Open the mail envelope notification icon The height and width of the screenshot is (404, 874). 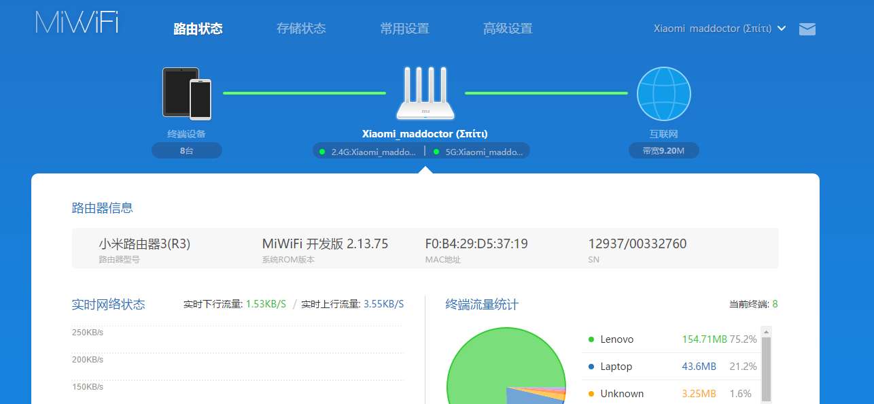click(x=807, y=29)
